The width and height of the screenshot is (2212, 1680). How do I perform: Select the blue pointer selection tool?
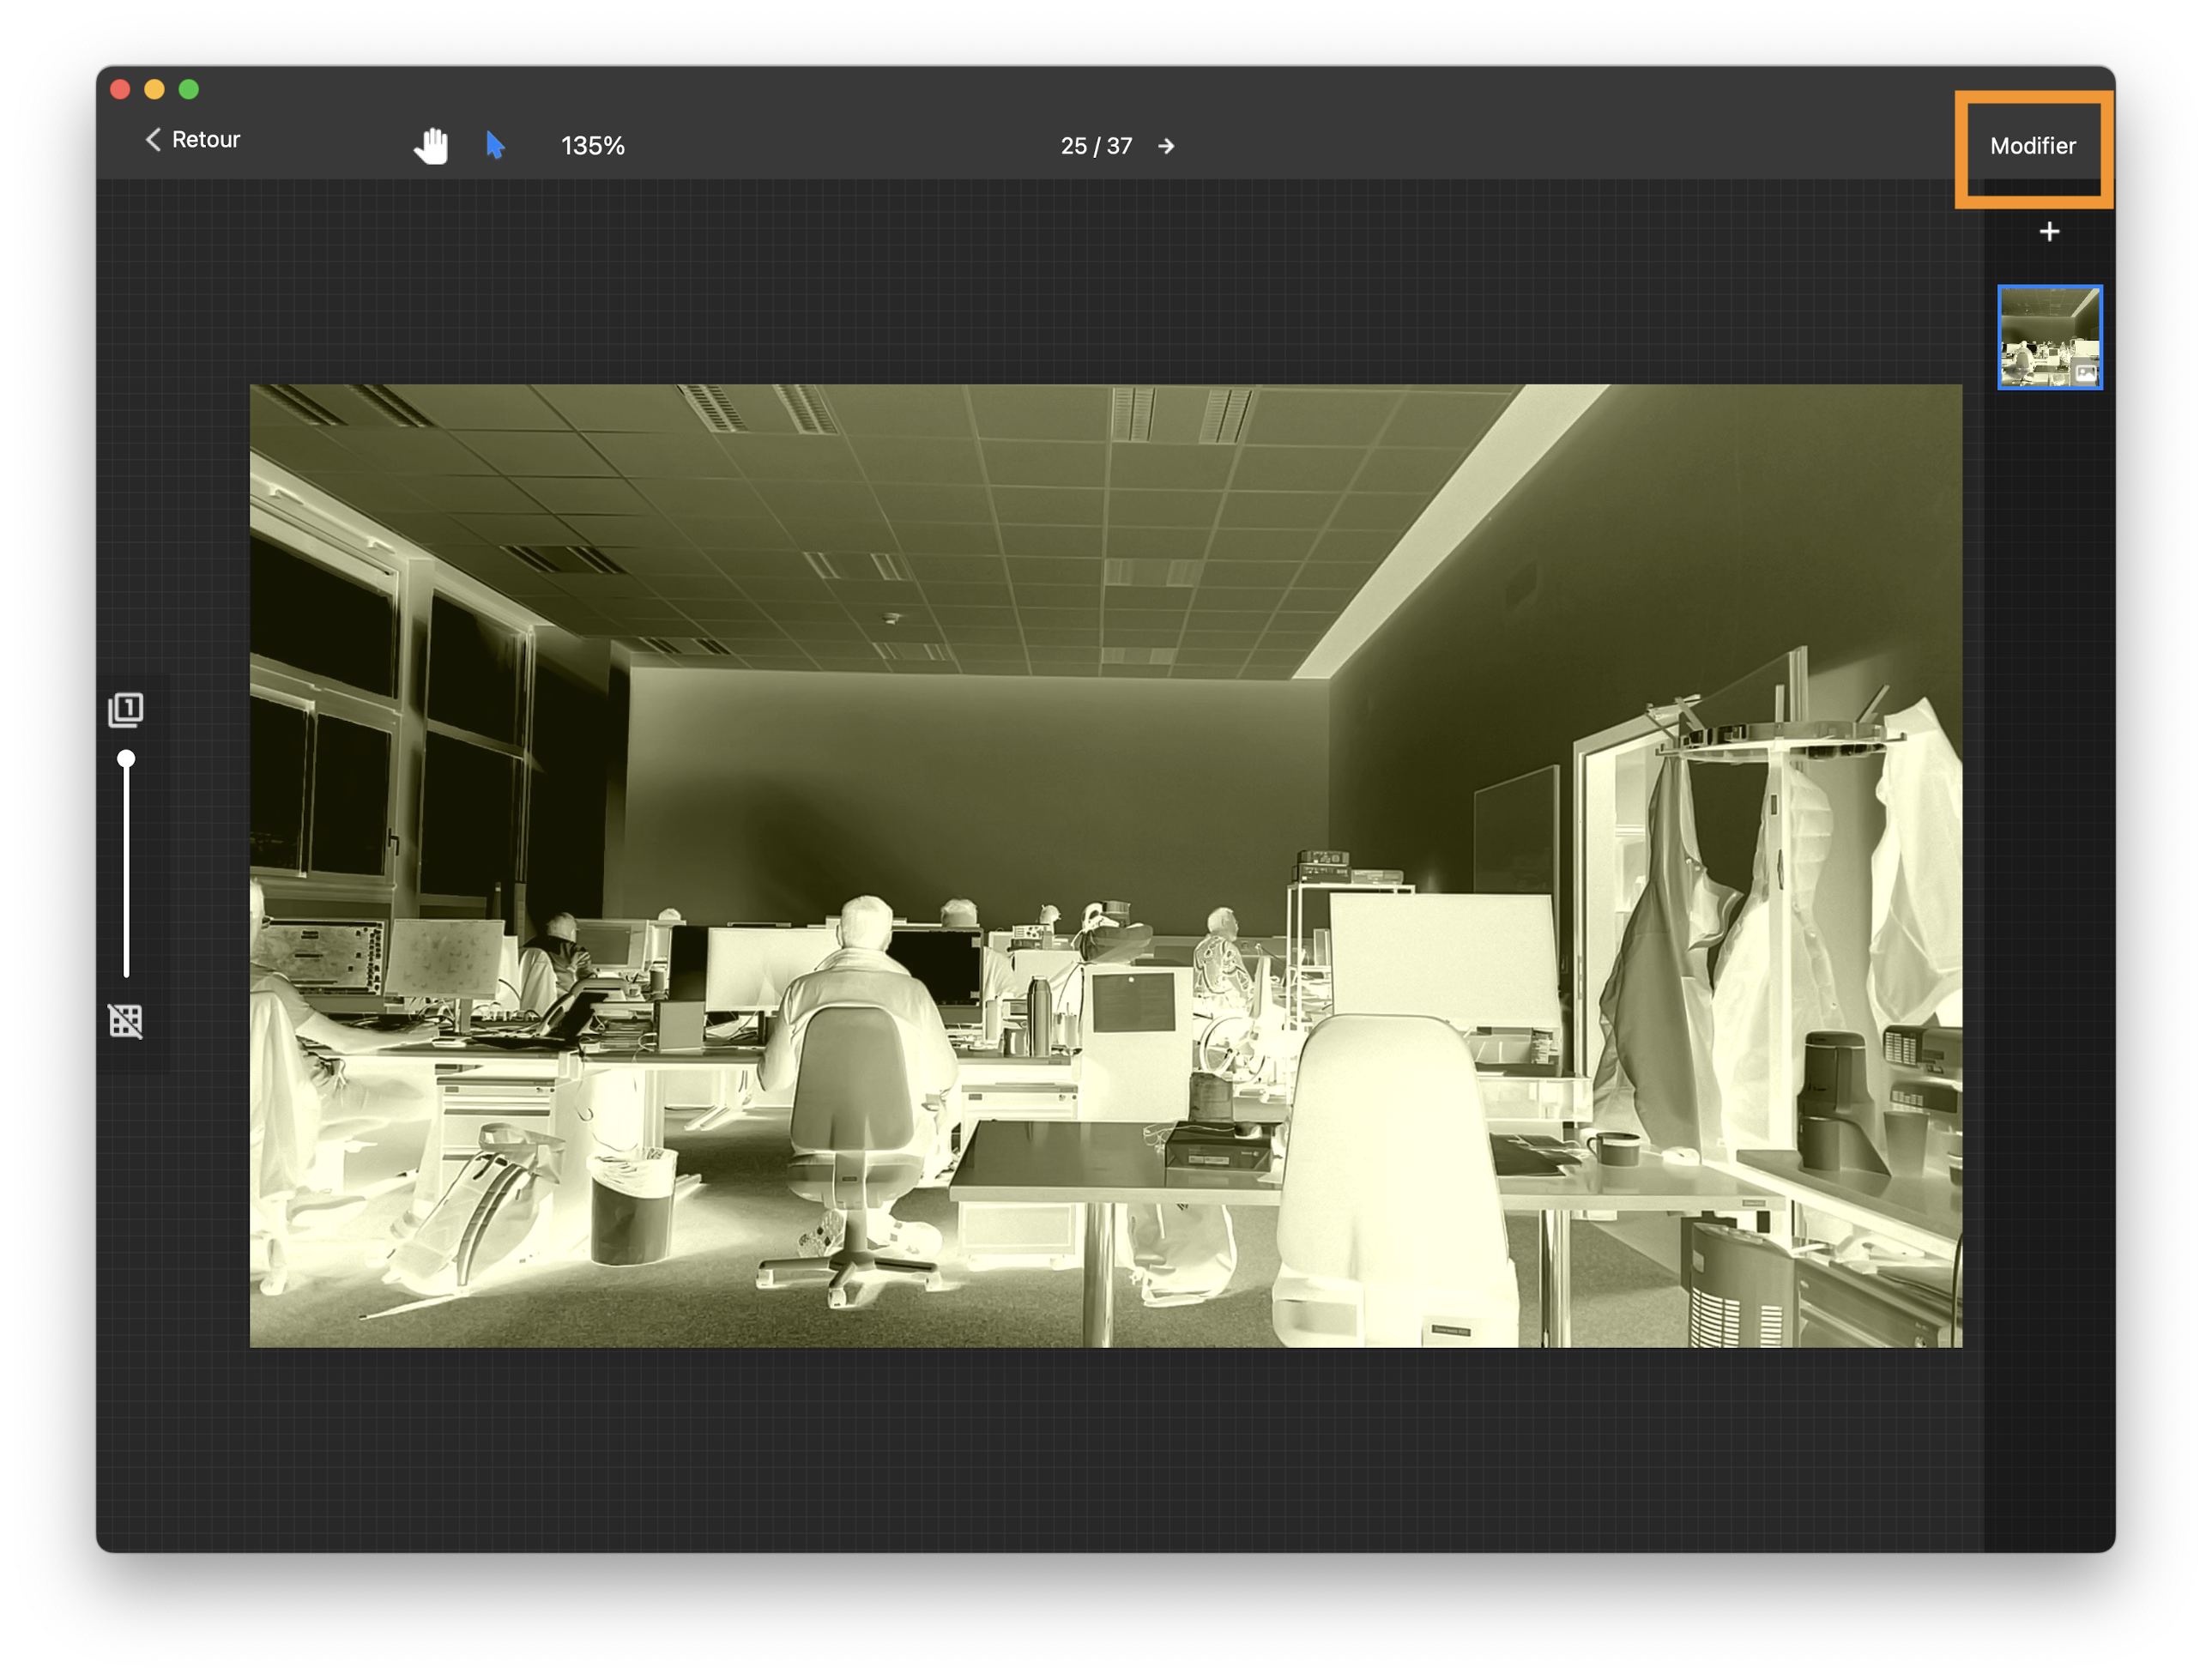[x=495, y=145]
